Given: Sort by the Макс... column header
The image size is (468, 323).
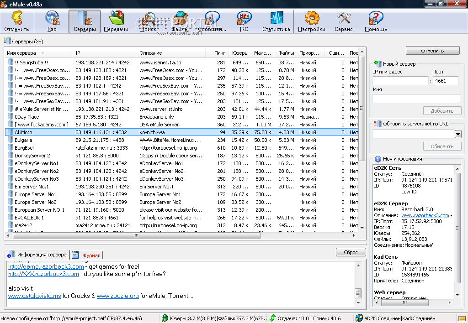Looking at the screenshot, I should tap(263, 53).
